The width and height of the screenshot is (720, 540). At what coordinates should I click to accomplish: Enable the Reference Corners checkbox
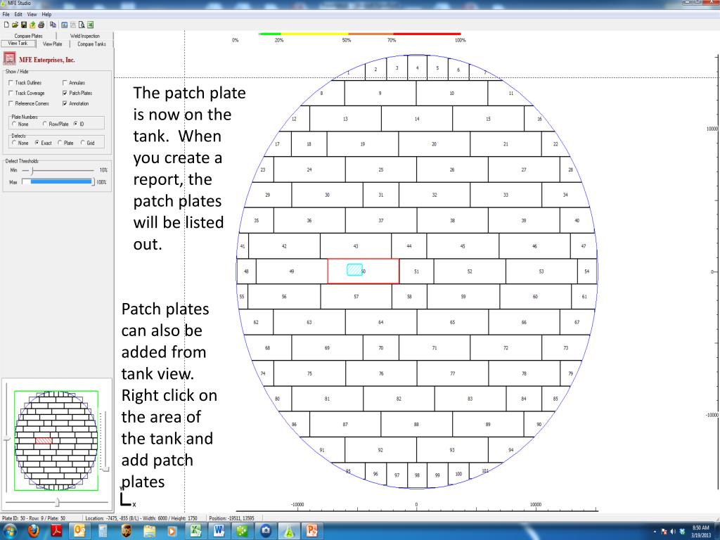(11, 103)
